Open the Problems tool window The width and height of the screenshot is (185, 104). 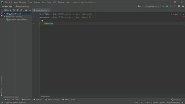click(26, 100)
